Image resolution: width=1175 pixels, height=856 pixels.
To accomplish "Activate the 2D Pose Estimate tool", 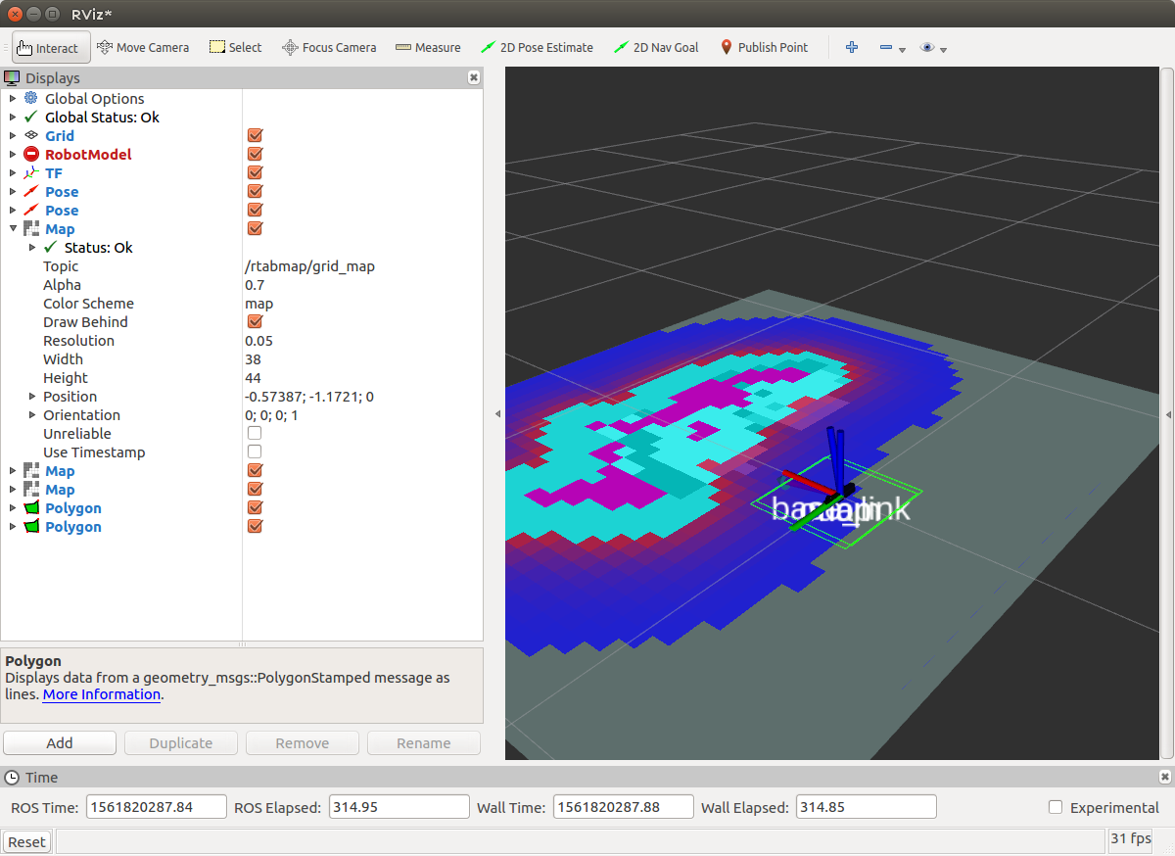I will (x=537, y=47).
